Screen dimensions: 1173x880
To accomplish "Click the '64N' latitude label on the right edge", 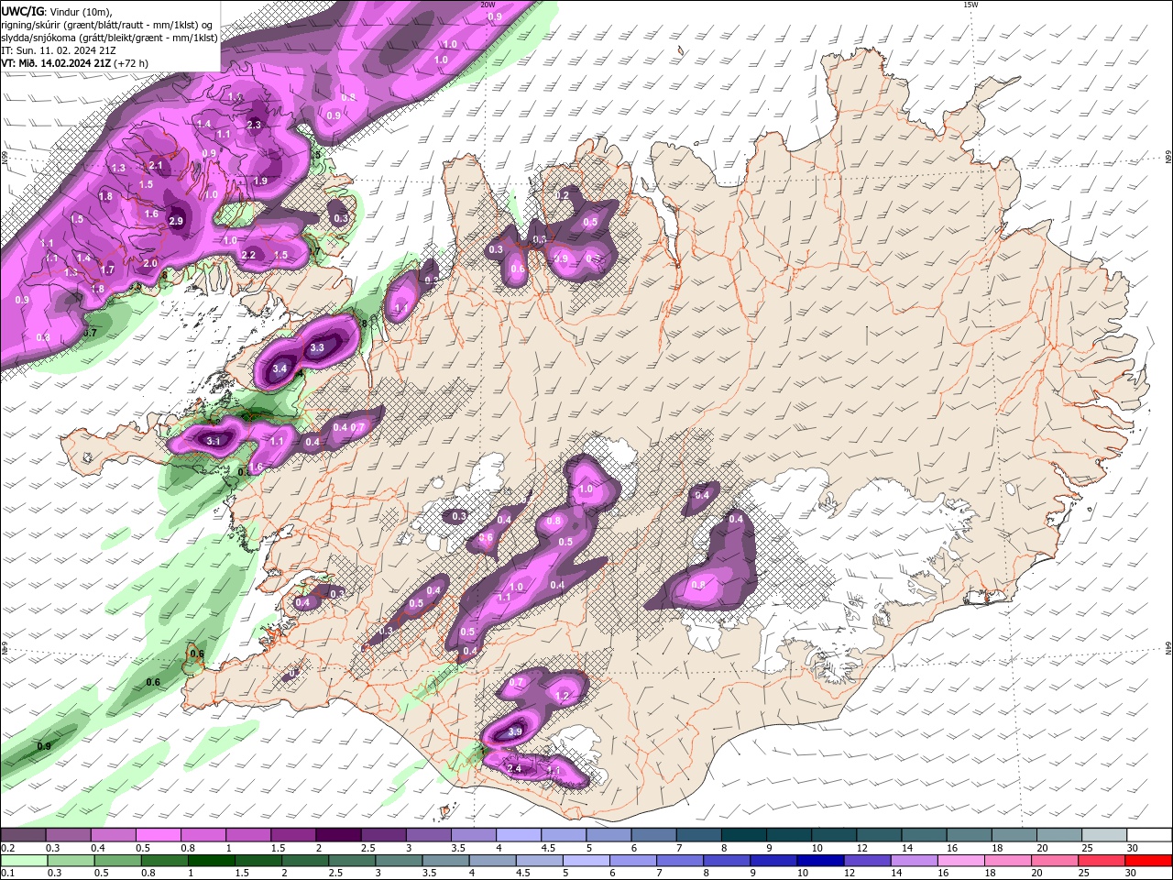I will pyautogui.click(x=1168, y=648).
